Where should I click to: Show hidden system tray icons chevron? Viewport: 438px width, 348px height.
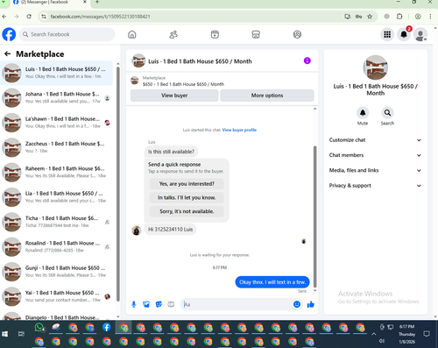373,334
